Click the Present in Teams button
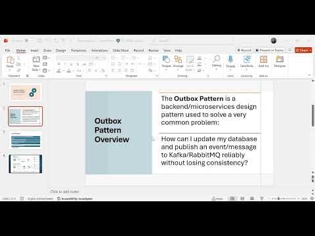Viewport: 315px width, 236px height. click(x=270, y=50)
